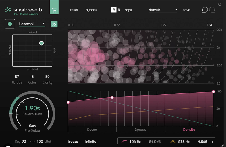Click the 1.90 time label above display
Viewport: 226px width, 147px height.
click(x=210, y=25)
